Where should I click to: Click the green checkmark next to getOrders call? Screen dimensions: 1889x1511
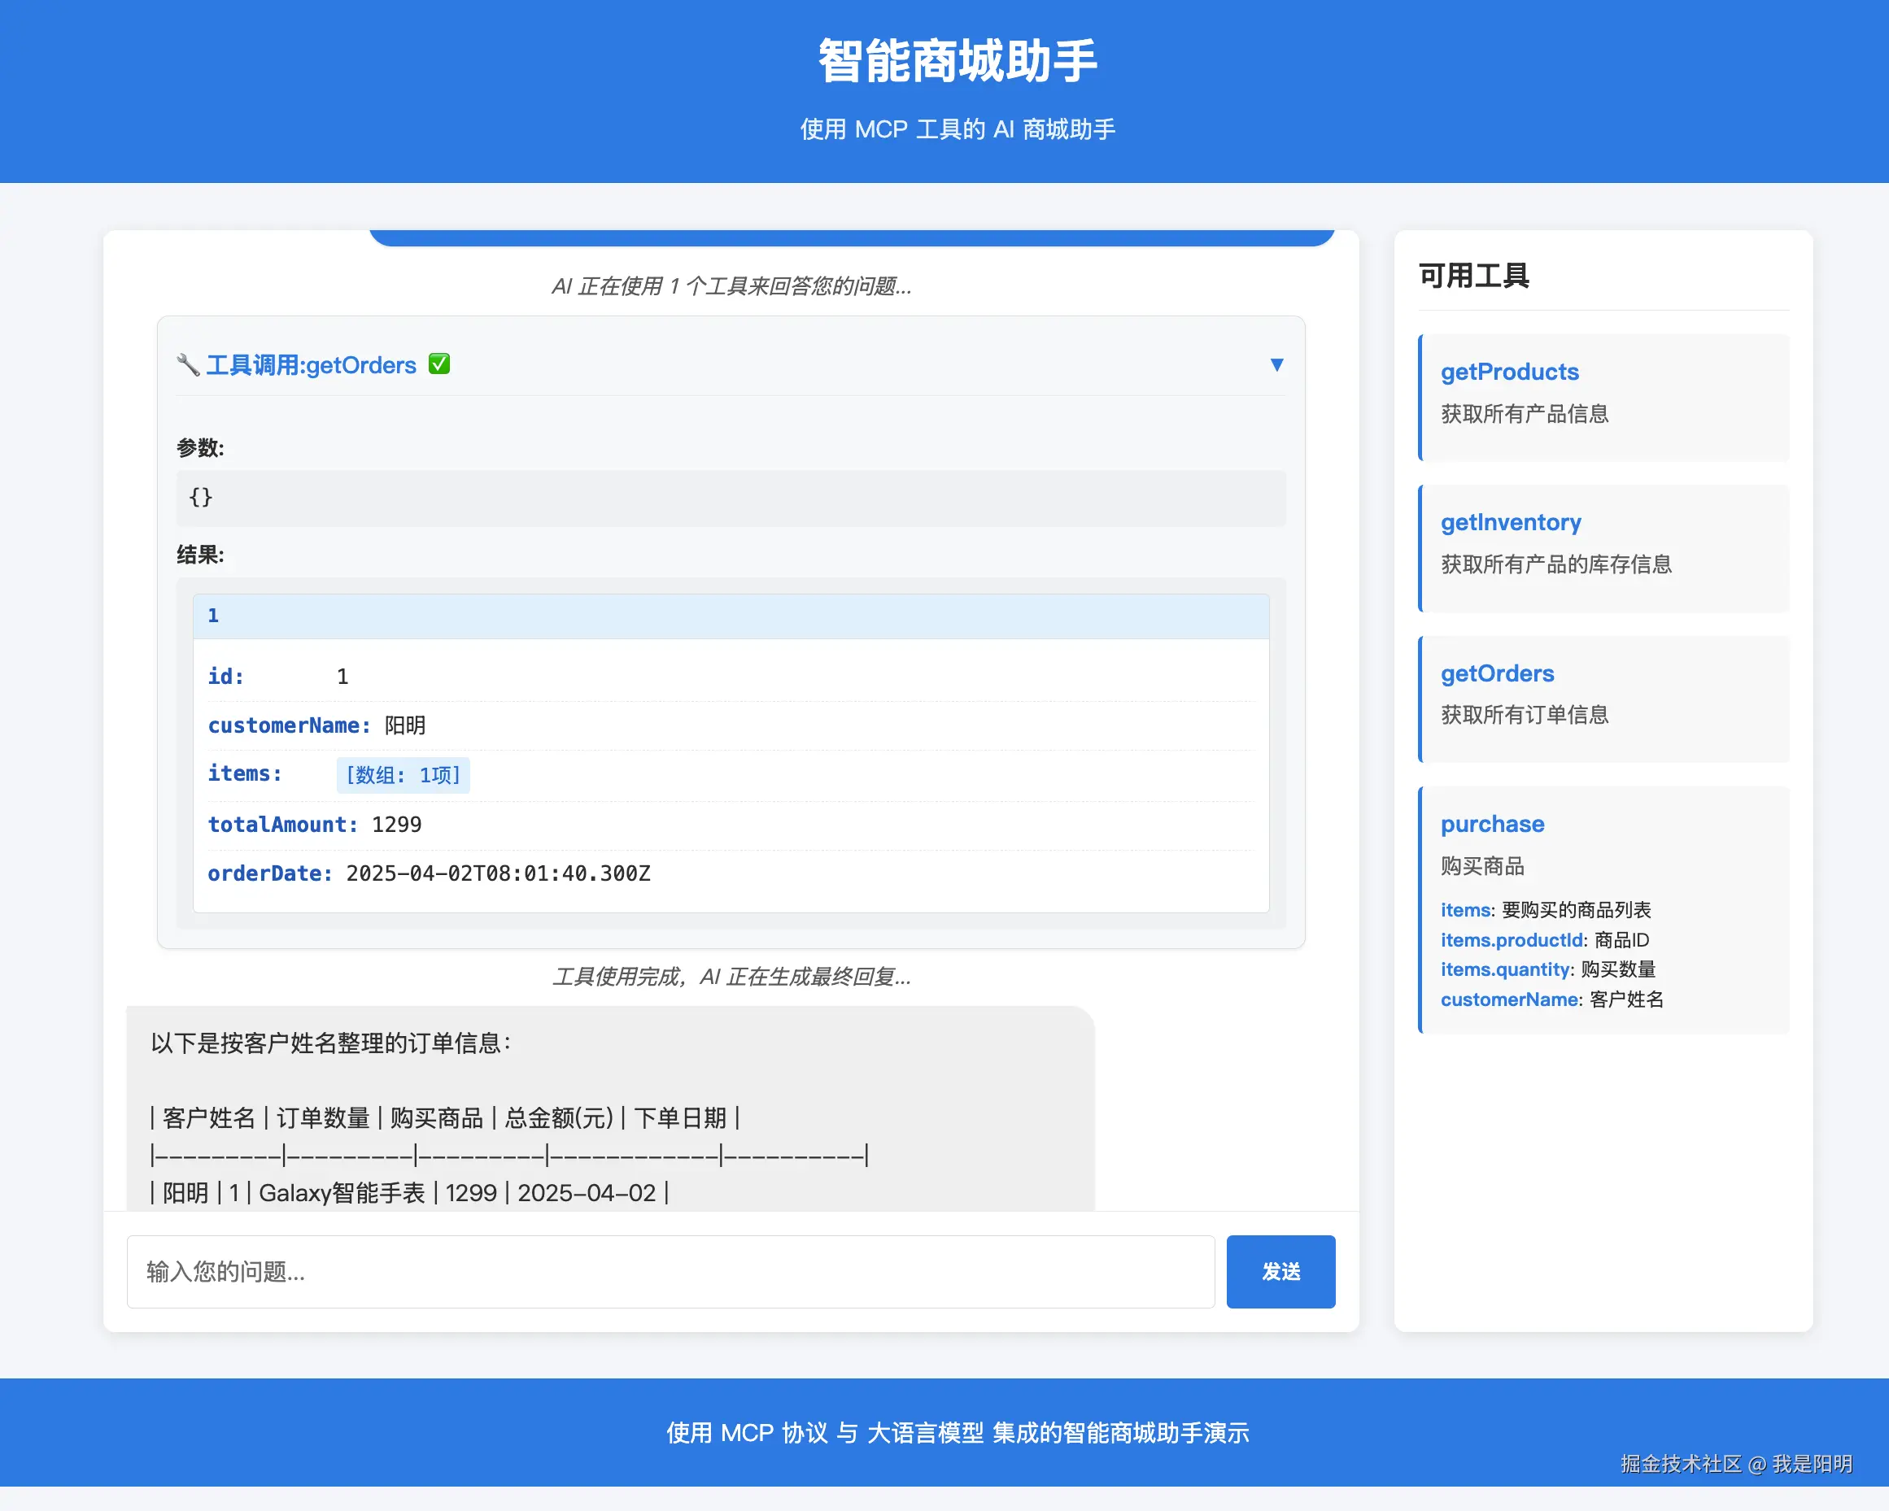(440, 364)
